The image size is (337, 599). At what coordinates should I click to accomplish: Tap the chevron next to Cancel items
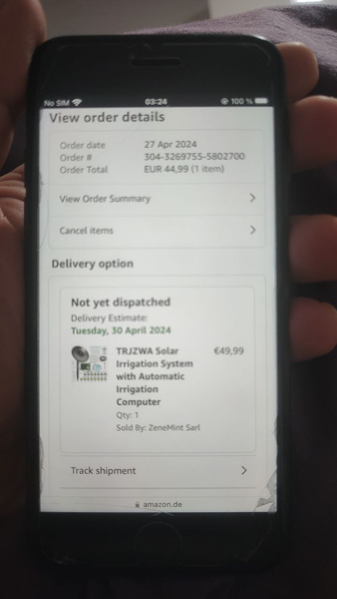coord(253,230)
